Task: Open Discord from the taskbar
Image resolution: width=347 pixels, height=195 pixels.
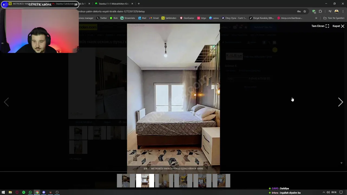Action: coord(44,192)
